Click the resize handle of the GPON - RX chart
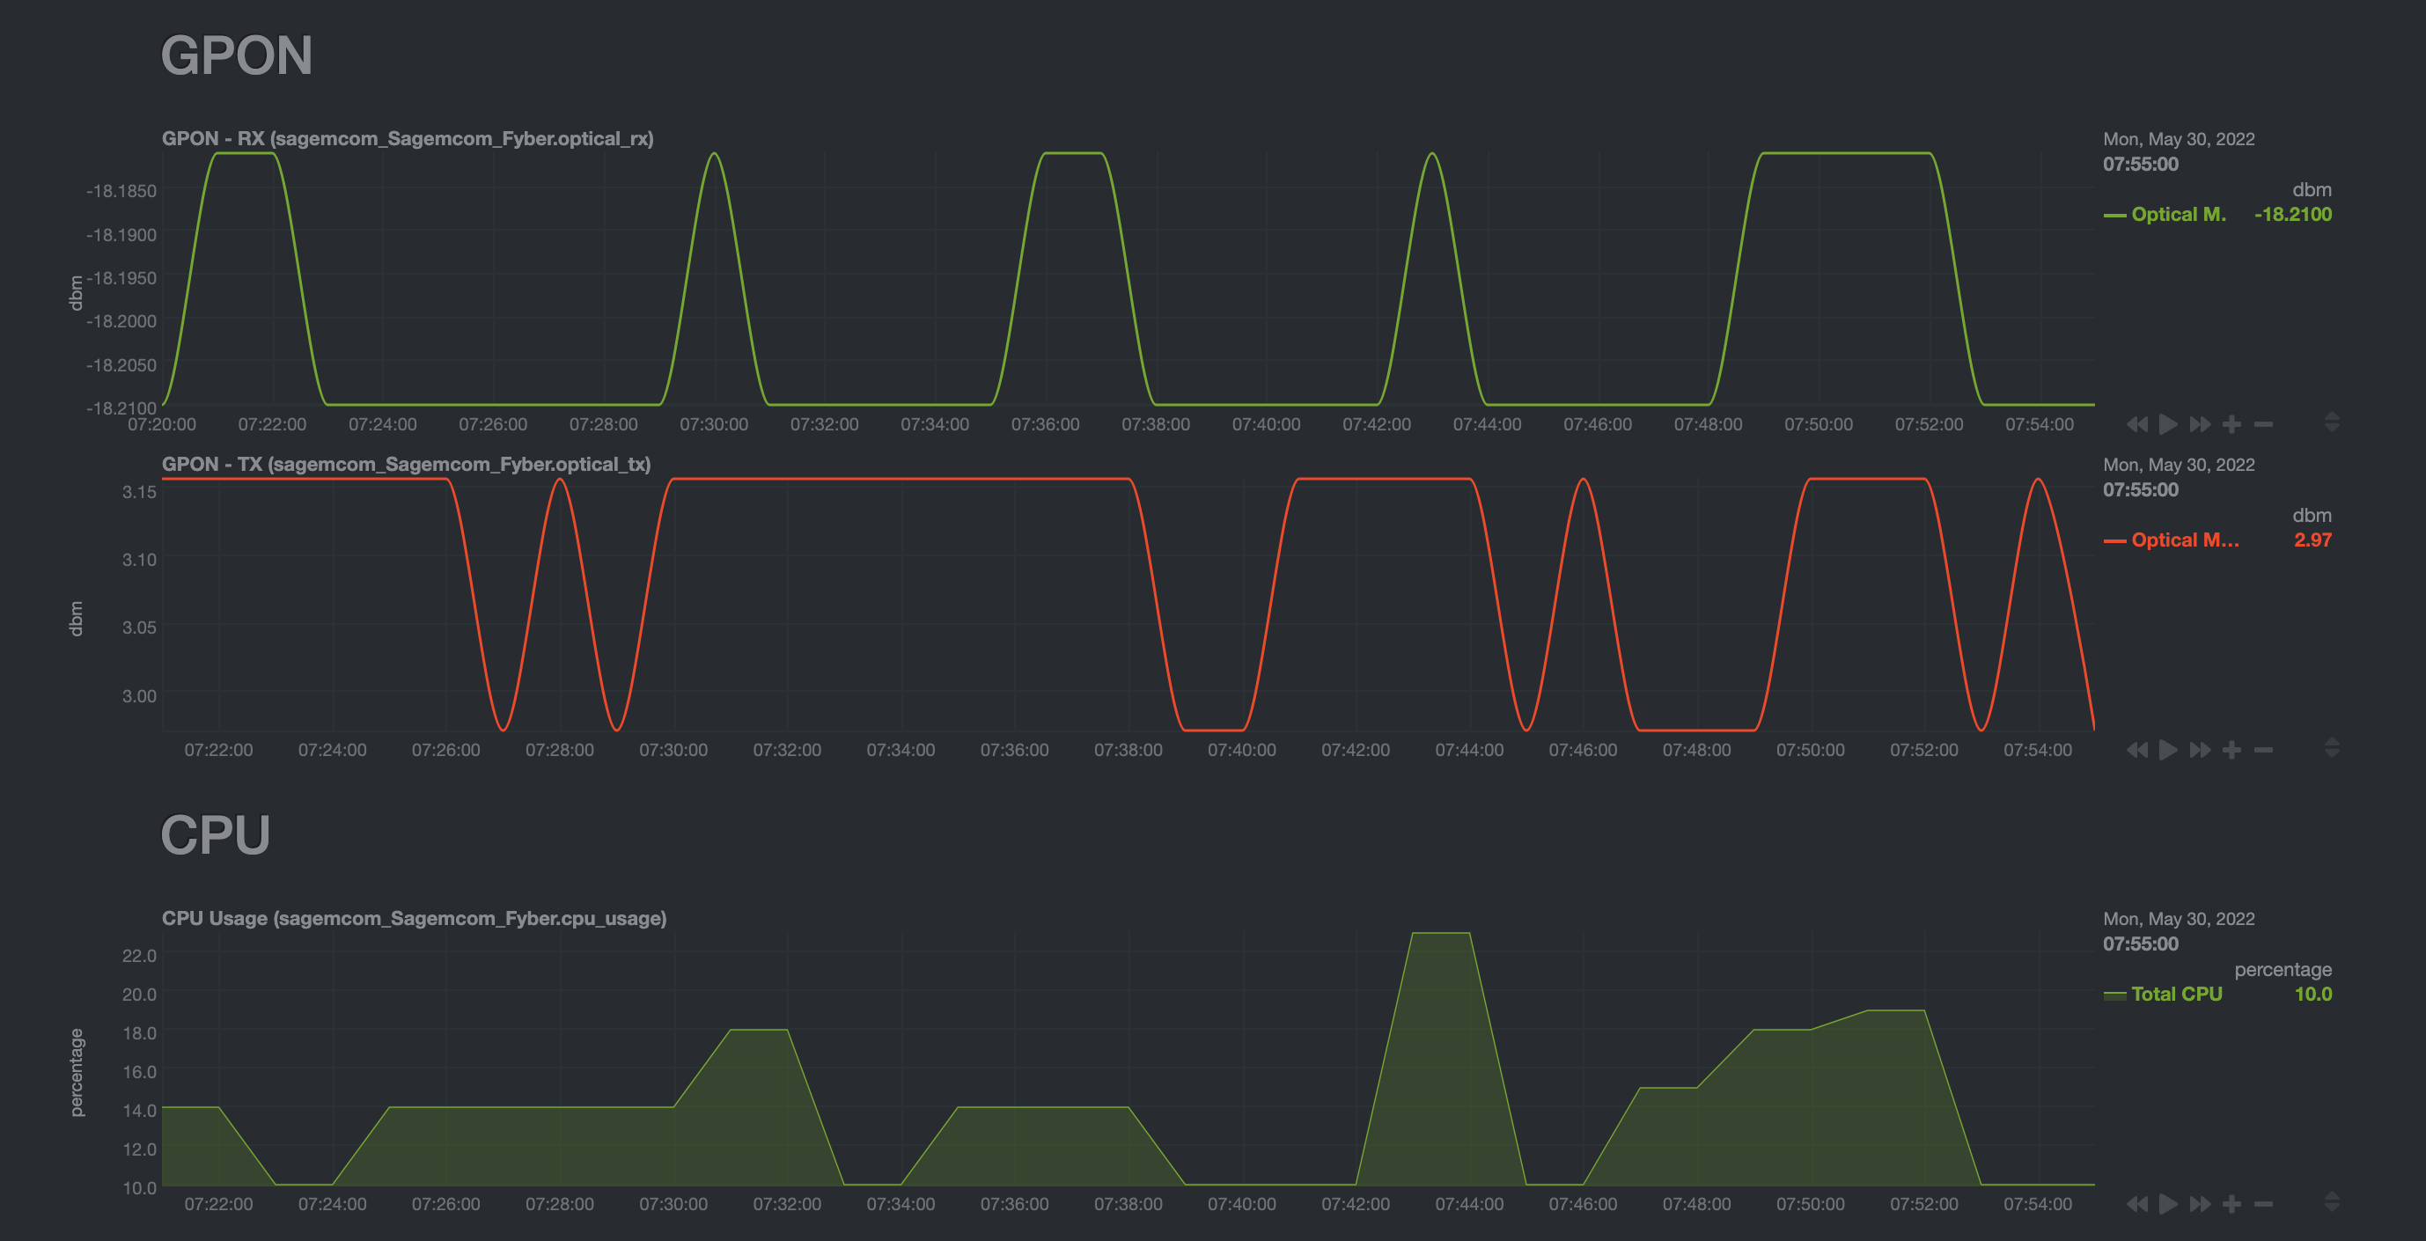This screenshot has height=1241, width=2426. point(2333,421)
